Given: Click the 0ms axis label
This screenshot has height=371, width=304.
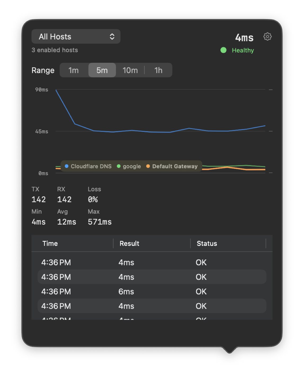Looking at the screenshot, I should pos(43,173).
